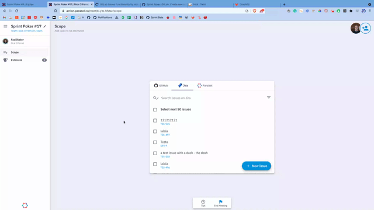The image size is (374, 210).
Task: Click End Meeting flag button
Action: (x=220, y=203)
